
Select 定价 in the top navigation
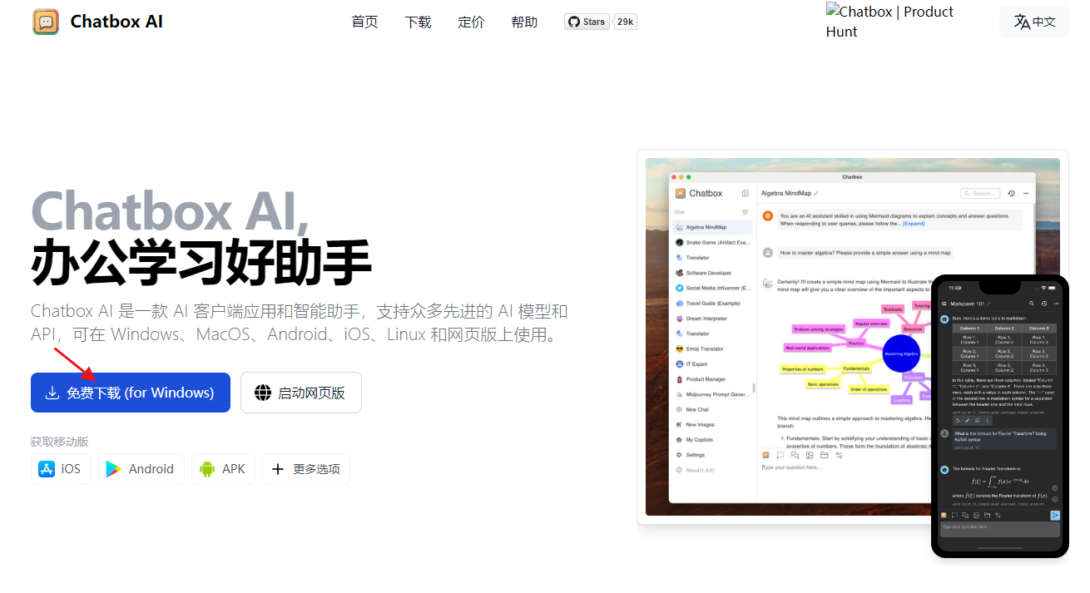pyautogui.click(x=471, y=22)
